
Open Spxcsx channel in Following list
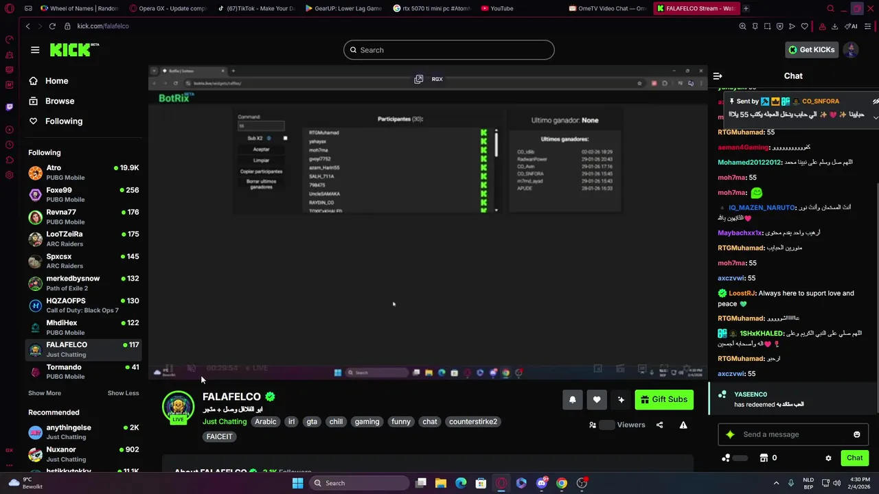point(83,261)
